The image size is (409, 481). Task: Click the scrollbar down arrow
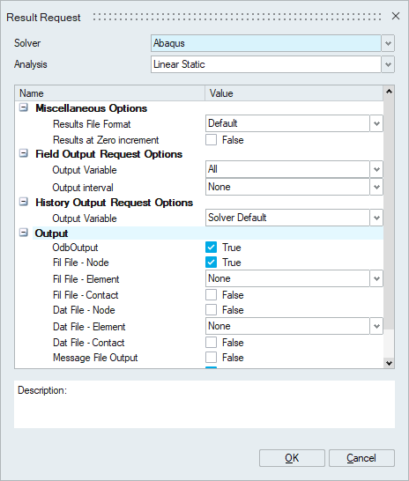coord(389,363)
